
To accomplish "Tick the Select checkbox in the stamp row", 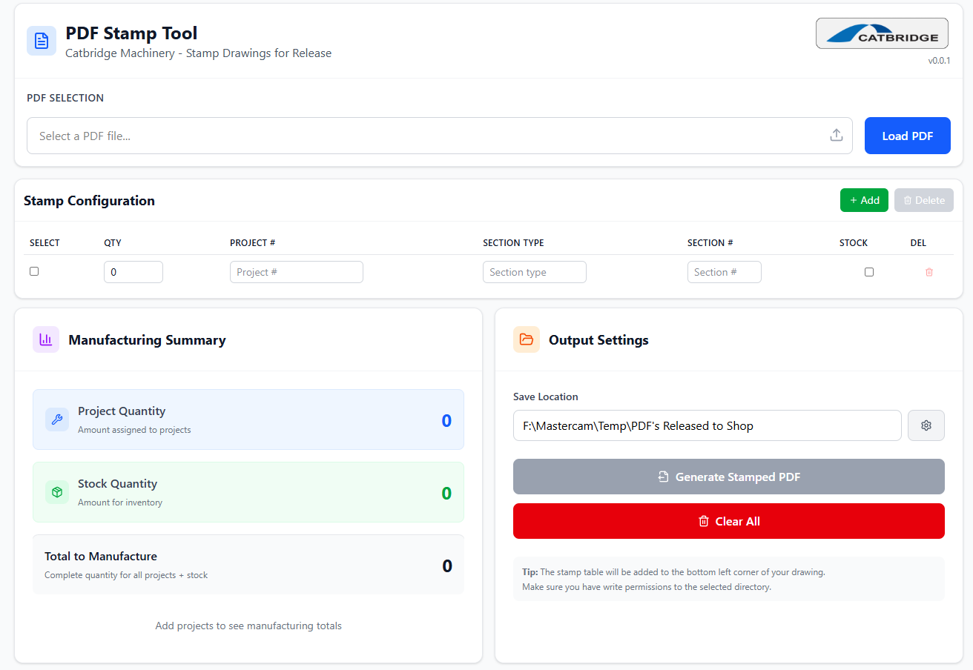I will click(34, 271).
